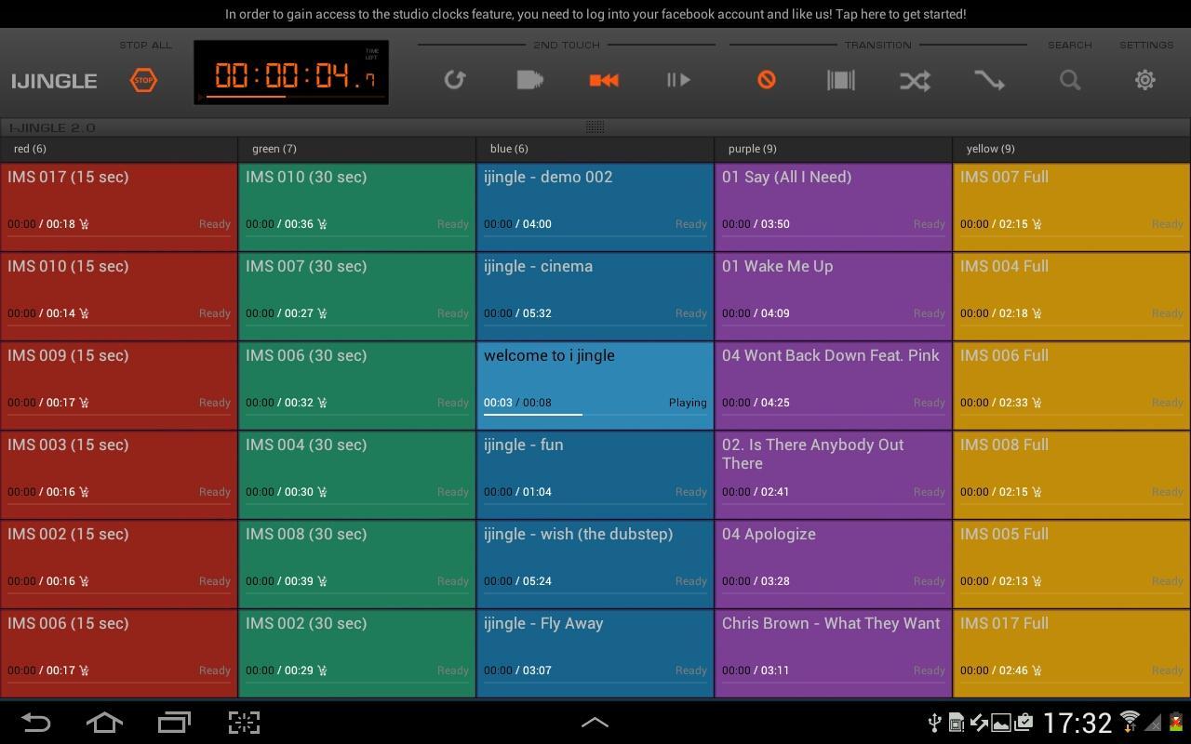Screen dimensions: 1191x744
Task: Tap the Facebook login banner
Action: pyautogui.click(x=595, y=14)
